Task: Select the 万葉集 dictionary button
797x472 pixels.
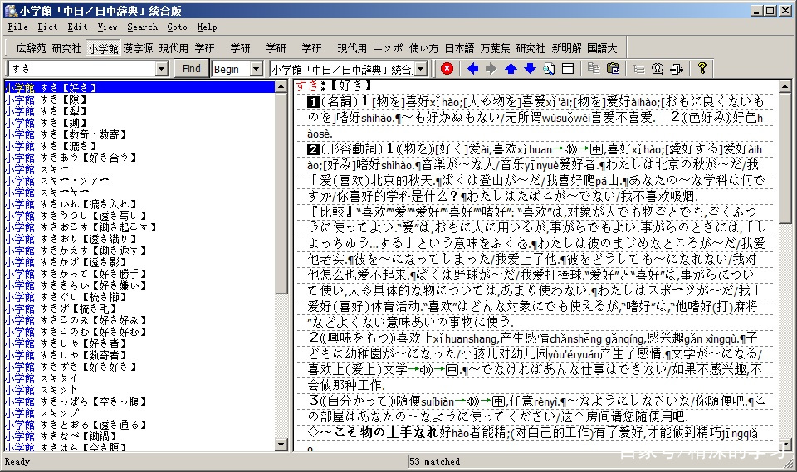Action: (x=495, y=48)
